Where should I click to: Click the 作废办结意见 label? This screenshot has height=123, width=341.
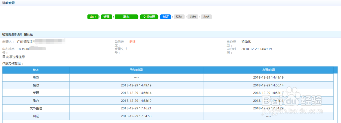[13, 64]
